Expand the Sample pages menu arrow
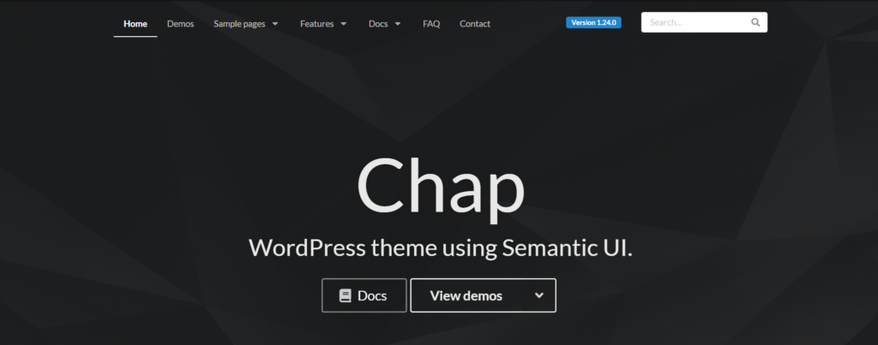Screen dimensions: 878x345 [x=275, y=23]
